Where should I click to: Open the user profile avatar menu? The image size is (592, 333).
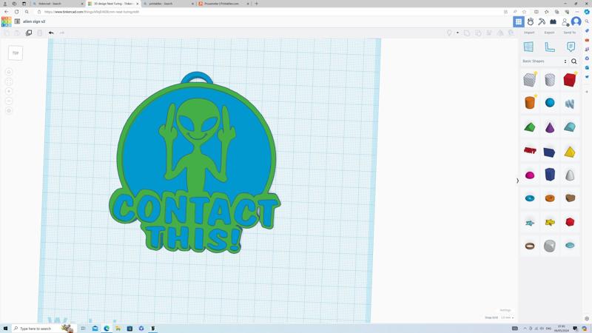click(x=576, y=21)
